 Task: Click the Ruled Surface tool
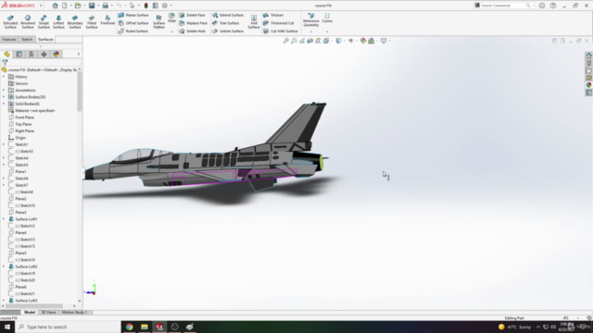click(x=133, y=31)
